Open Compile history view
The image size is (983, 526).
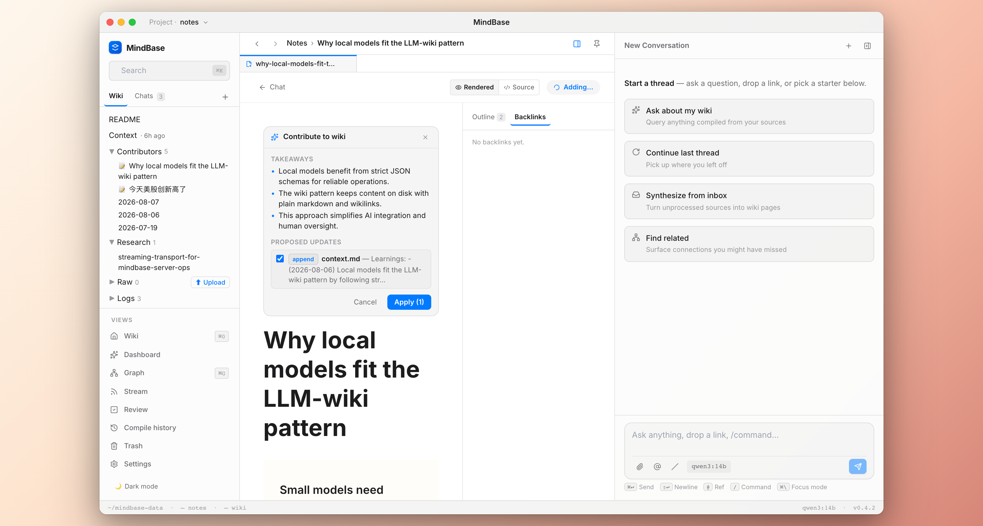click(170, 428)
